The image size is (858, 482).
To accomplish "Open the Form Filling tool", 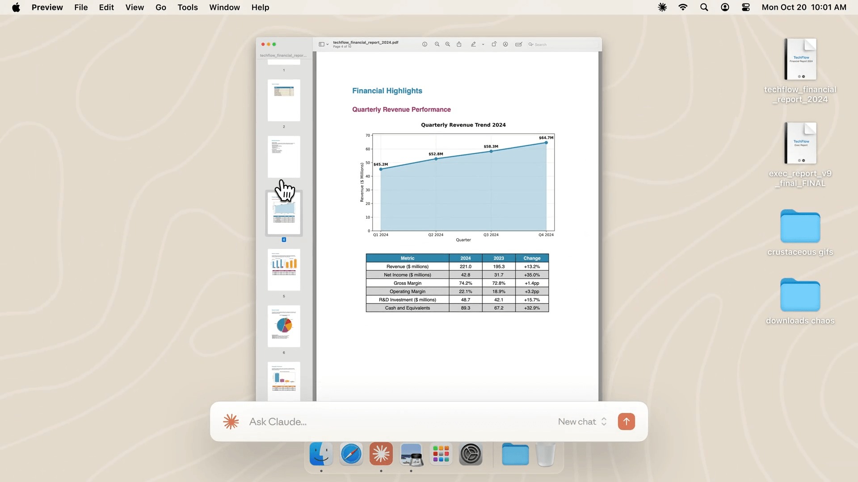I will coord(518,44).
